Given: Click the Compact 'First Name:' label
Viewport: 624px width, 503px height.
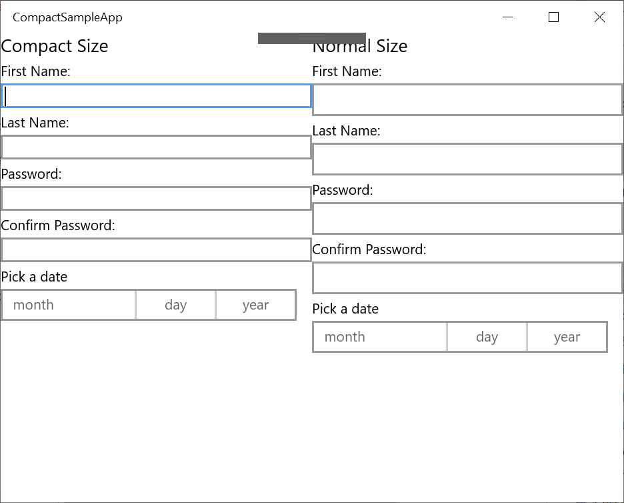Looking at the screenshot, I should (36, 71).
